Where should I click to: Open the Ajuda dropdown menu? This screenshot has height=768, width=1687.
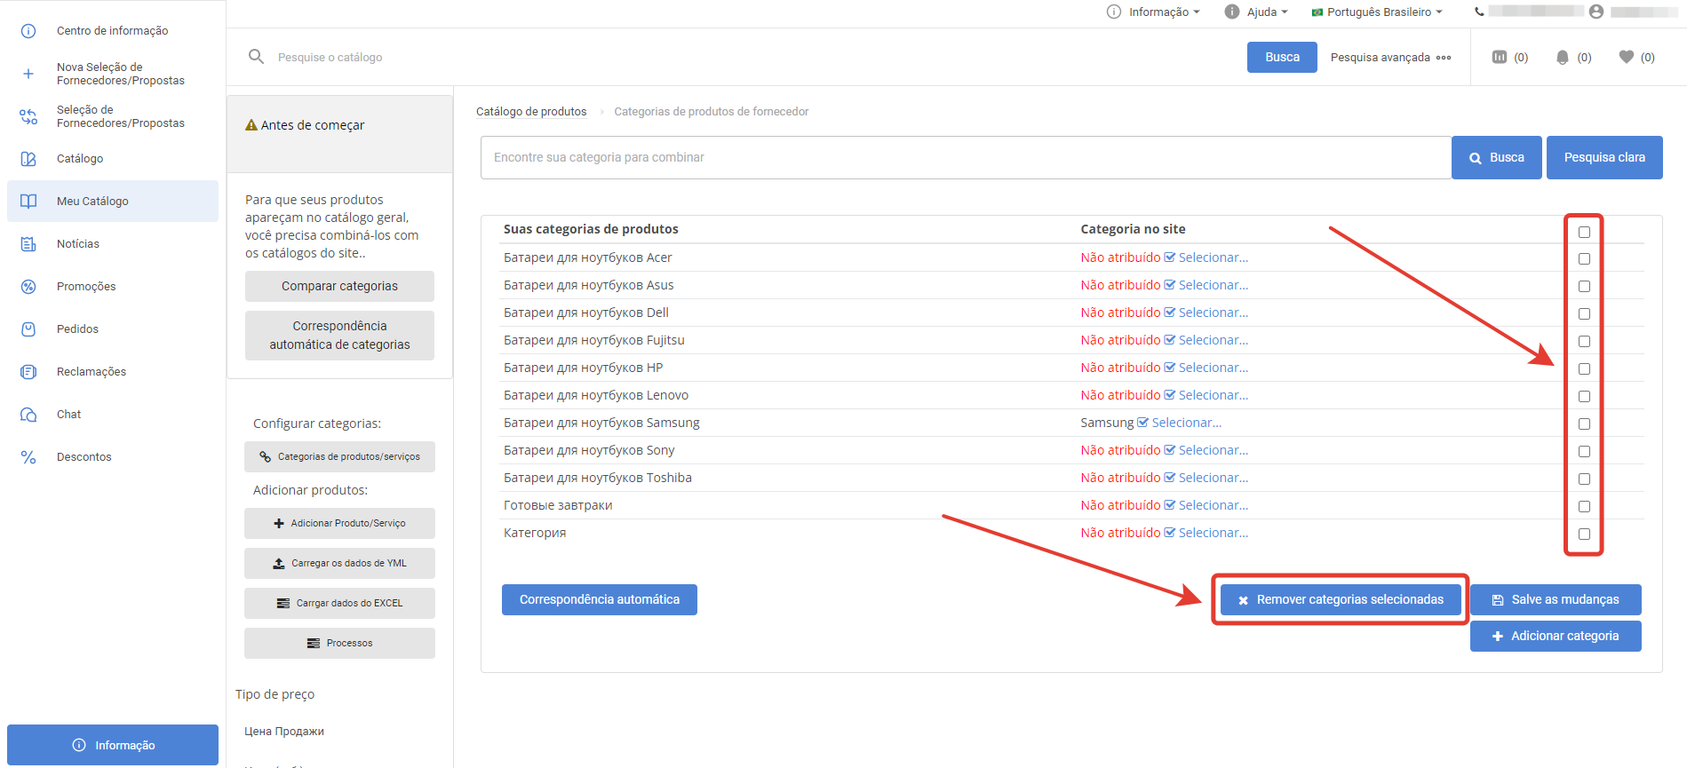pos(1256,12)
